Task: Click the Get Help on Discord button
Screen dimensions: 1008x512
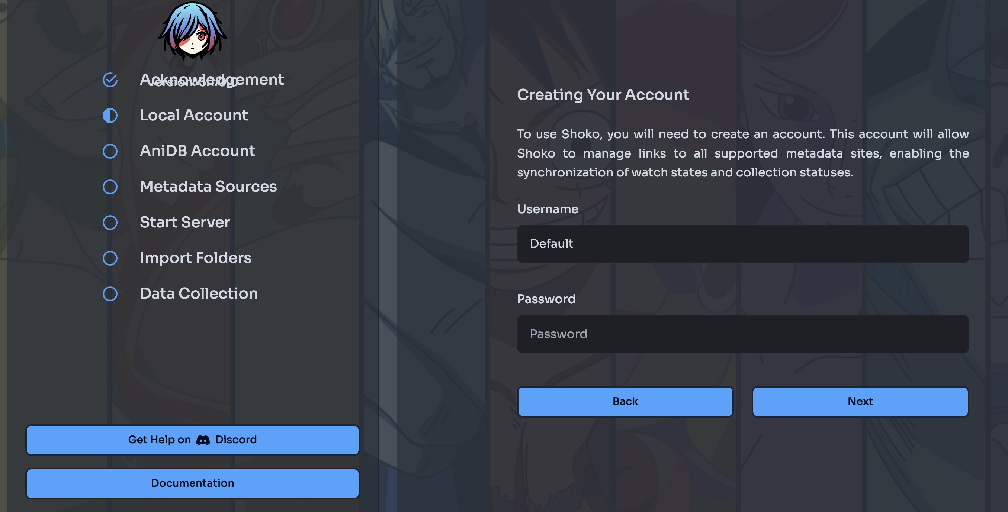Action: tap(193, 440)
